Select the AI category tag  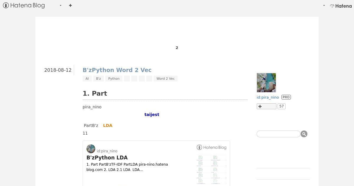[x=87, y=79]
